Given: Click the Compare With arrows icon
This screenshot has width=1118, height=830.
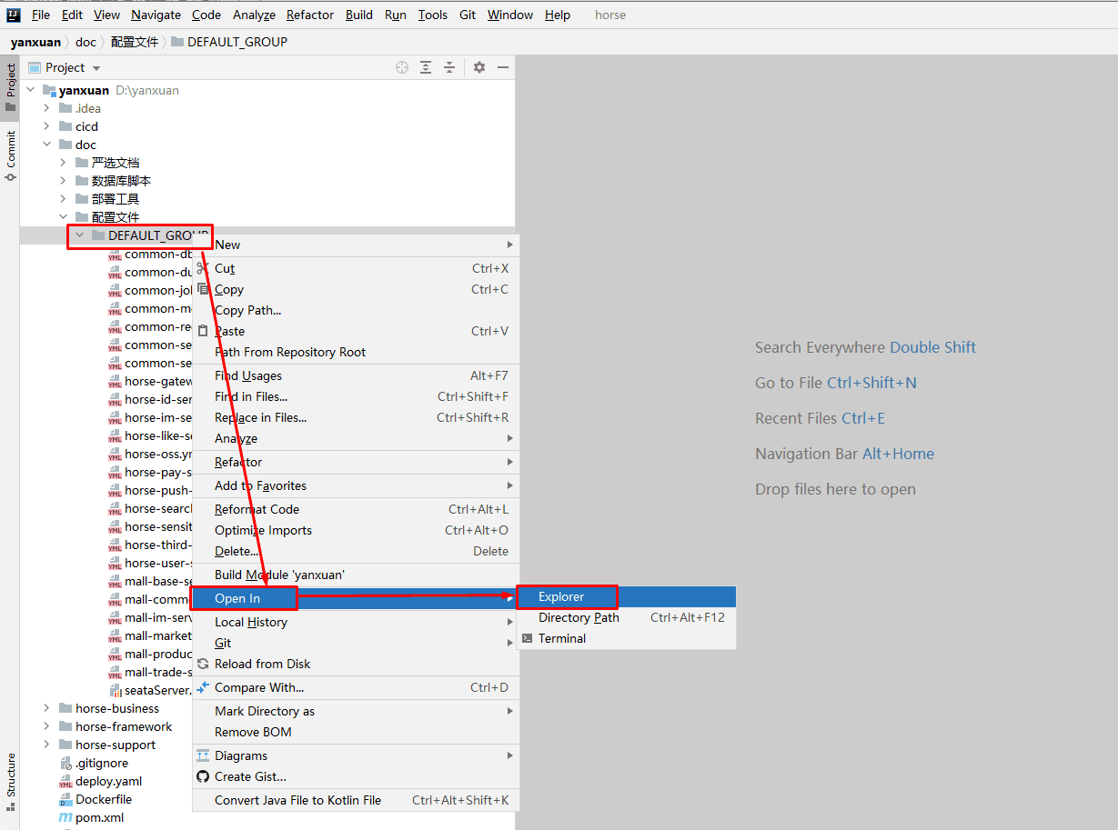Looking at the screenshot, I should tap(203, 687).
